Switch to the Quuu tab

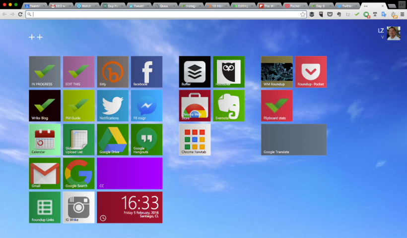point(164,6)
